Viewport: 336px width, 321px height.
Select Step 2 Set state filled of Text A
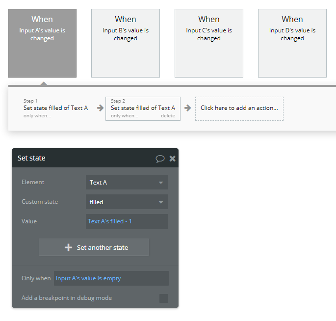(143, 108)
